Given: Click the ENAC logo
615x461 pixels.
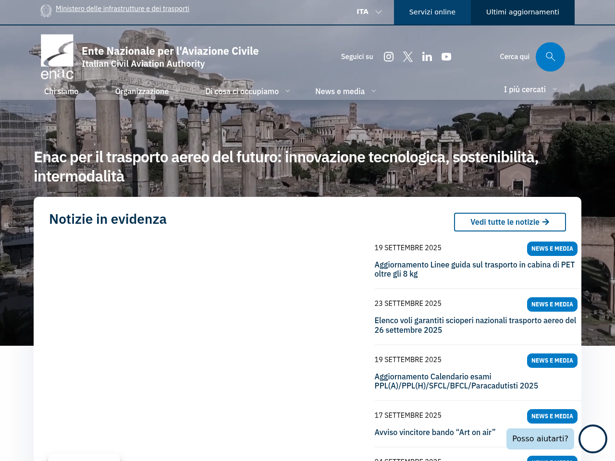Looking at the screenshot, I should tap(56, 56).
